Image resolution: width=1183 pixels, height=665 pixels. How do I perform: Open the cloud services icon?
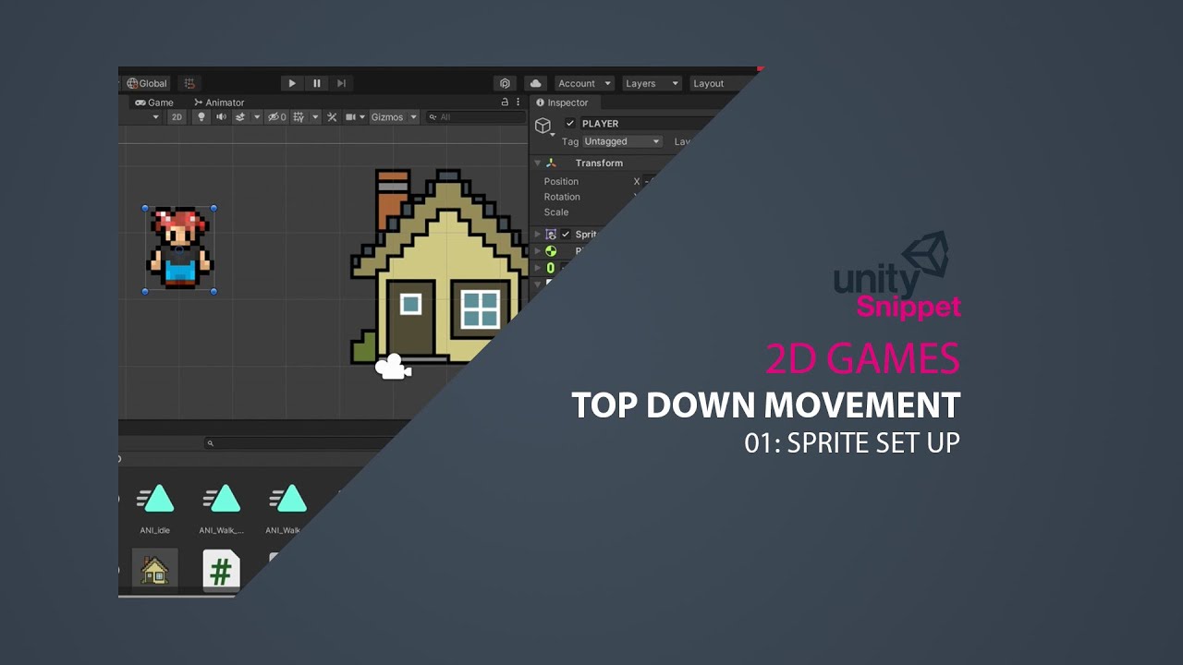pyautogui.click(x=535, y=83)
